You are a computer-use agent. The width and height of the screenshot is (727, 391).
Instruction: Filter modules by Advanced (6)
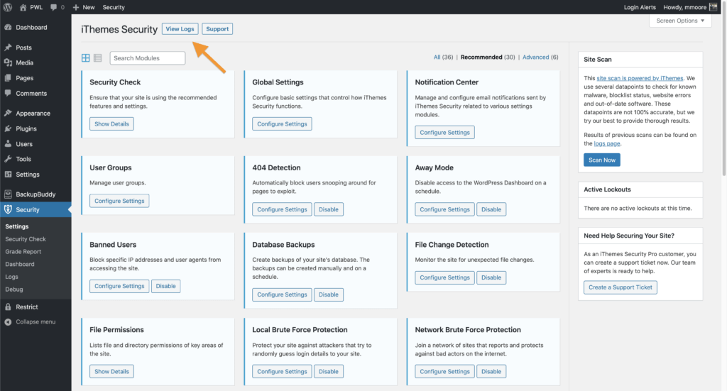pyautogui.click(x=540, y=57)
